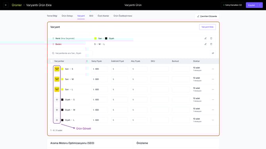Click the back arrow beside Ürünler
This screenshot has height=149, width=266.
pyautogui.click(x=6, y=5)
